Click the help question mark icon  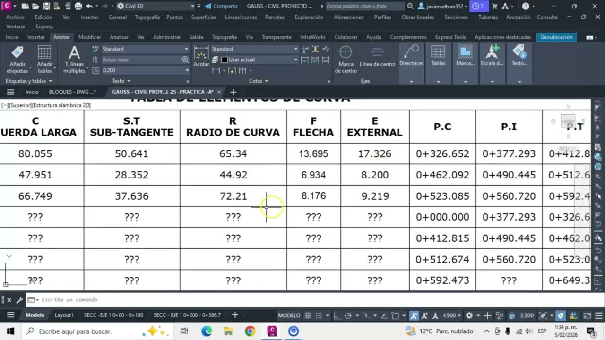[x=526, y=6]
